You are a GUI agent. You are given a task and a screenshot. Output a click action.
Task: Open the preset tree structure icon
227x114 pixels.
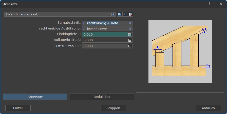(125, 14)
